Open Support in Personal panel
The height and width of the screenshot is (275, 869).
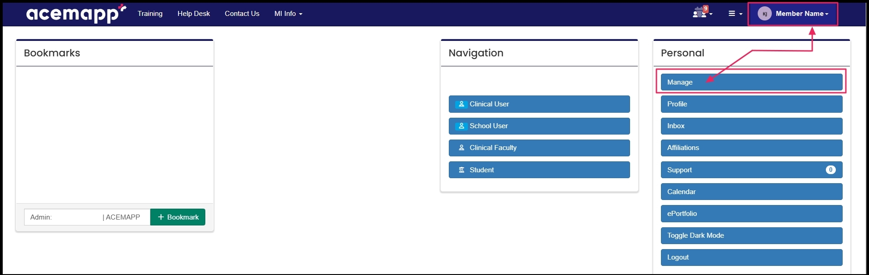point(751,170)
